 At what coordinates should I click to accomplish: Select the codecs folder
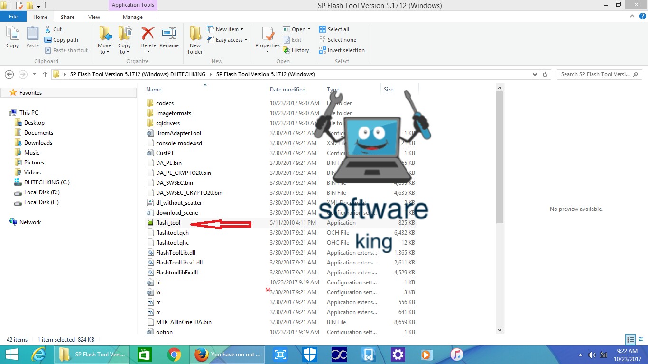[165, 103]
